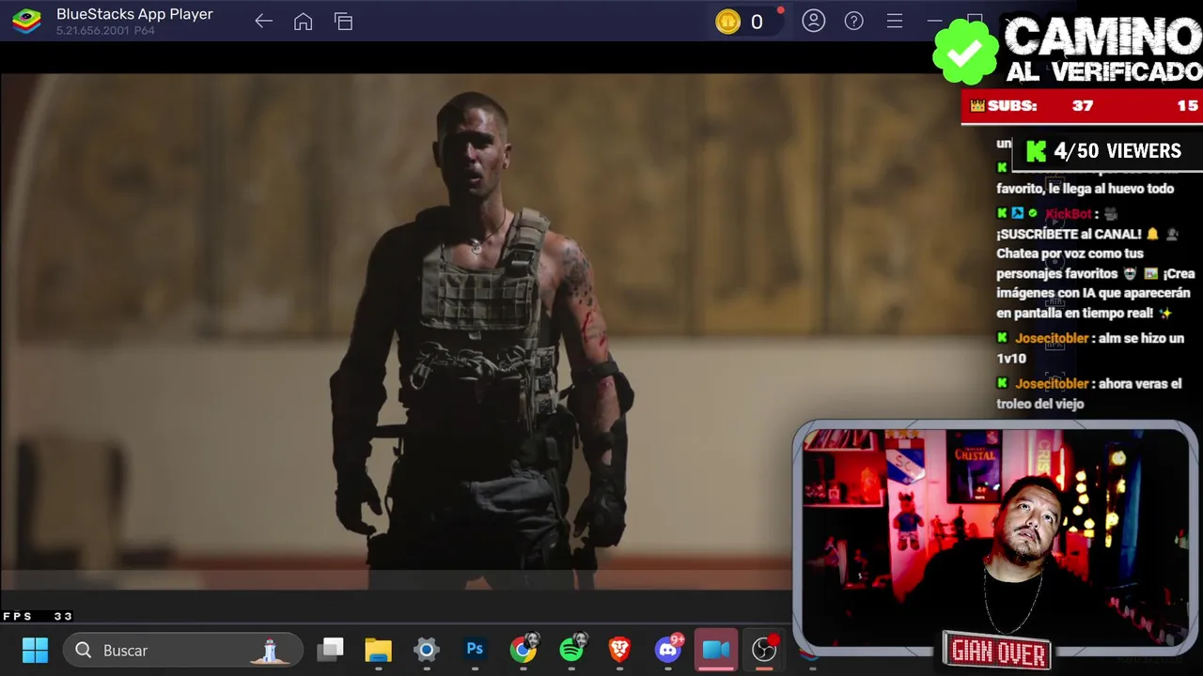Click the webcam overlay feed

click(x=994, y=540)
